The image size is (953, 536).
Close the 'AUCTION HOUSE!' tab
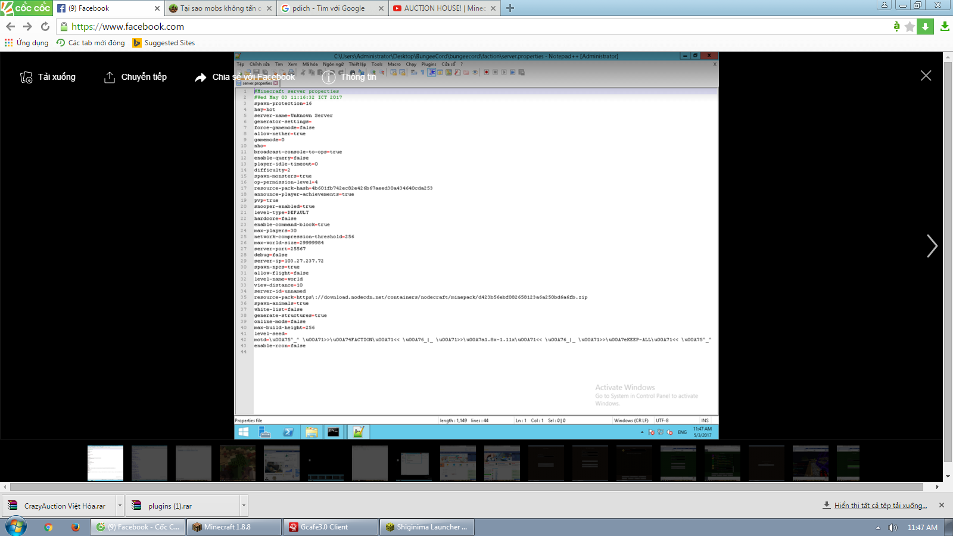pos(493,8)
